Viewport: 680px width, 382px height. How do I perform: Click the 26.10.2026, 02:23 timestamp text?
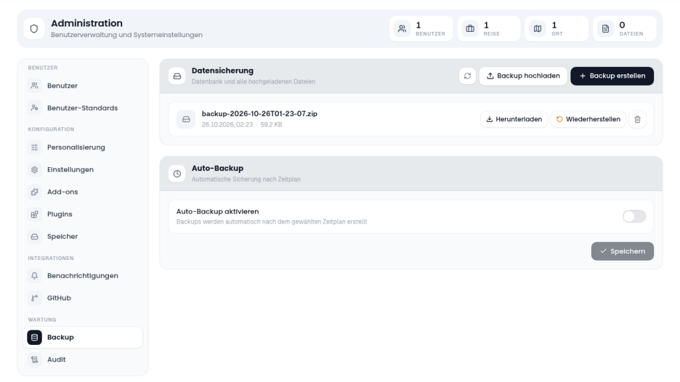click(x=227, y=125)
